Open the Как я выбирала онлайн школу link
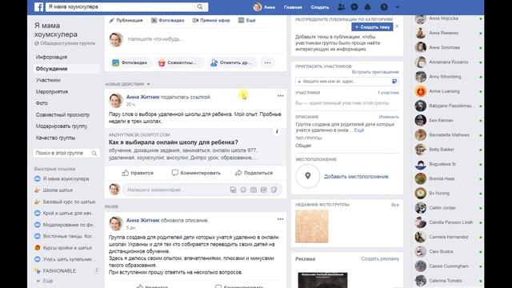512x288 pixels. click(x=173, y=142)
